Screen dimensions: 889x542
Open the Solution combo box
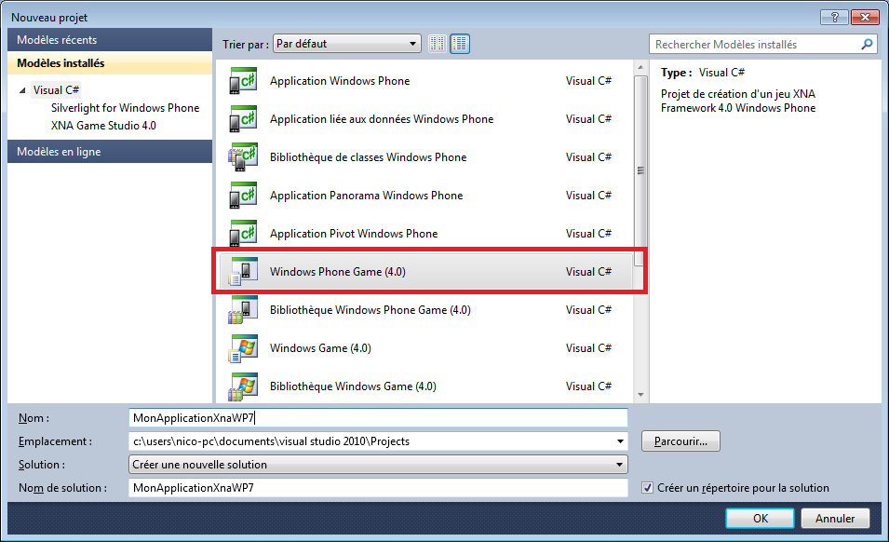(x=377, y=465)
